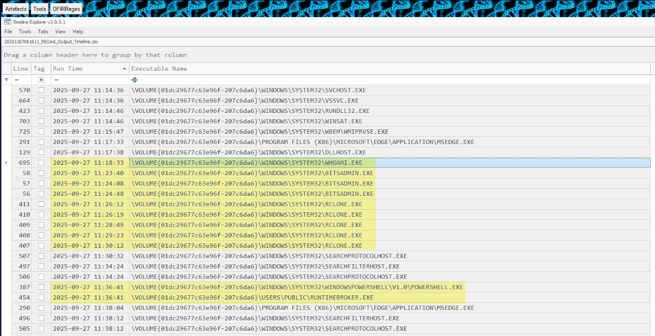This screenshot has width=655, height=336.
Task: Open the Tabs menu
Action: [x=43, y=32]
